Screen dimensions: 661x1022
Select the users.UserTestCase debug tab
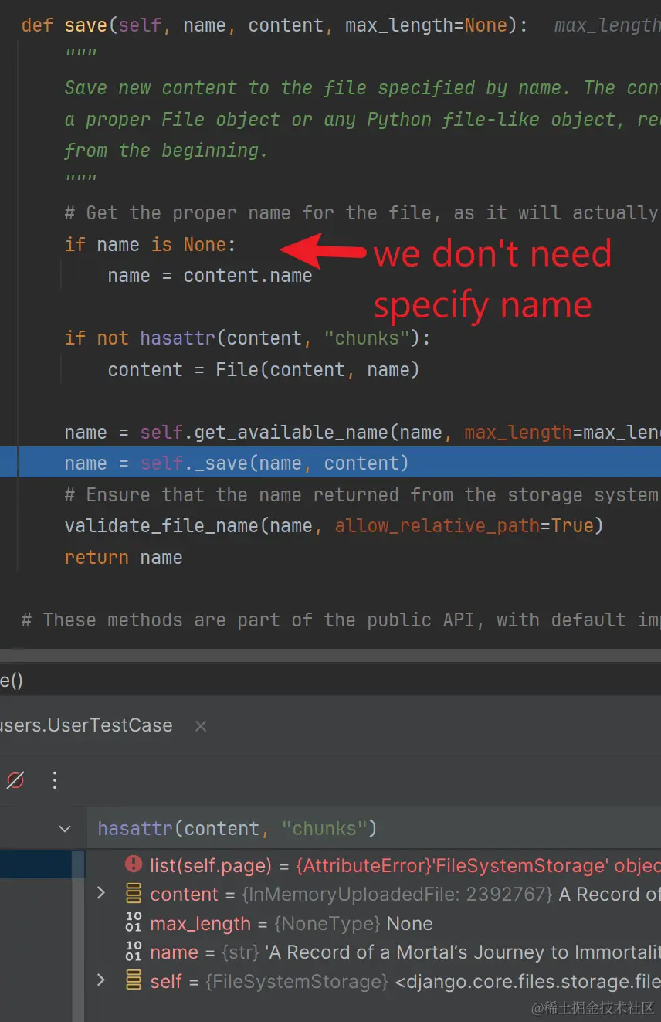pos(86,725)
